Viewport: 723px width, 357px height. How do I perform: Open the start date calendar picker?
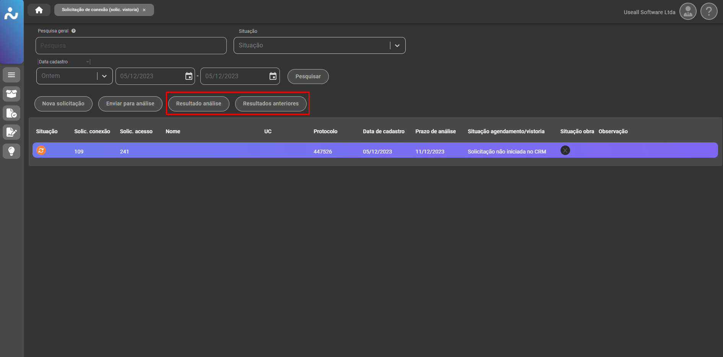coord(189,76)
